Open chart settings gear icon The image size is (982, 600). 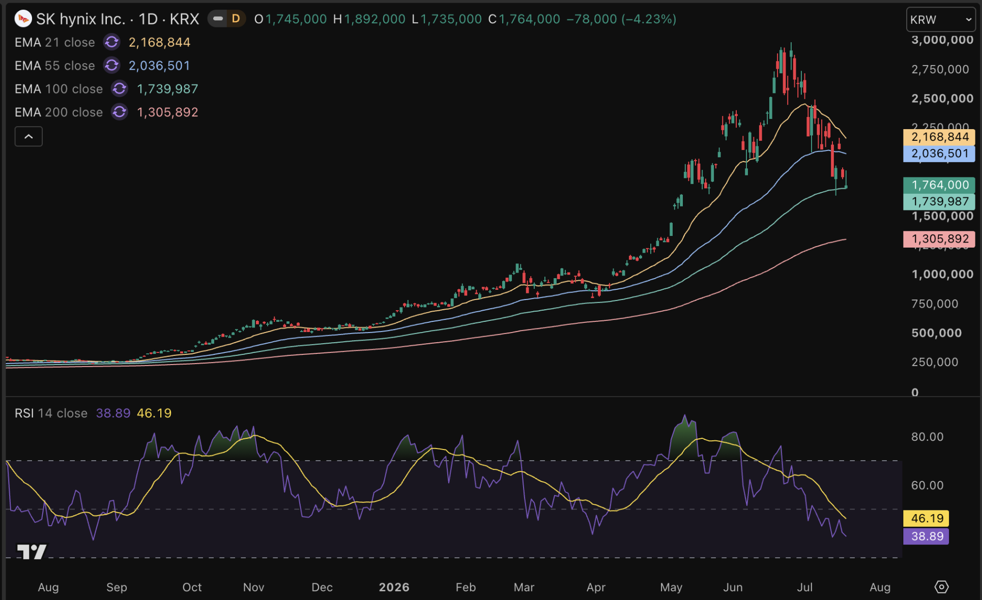tap(941, 587)
